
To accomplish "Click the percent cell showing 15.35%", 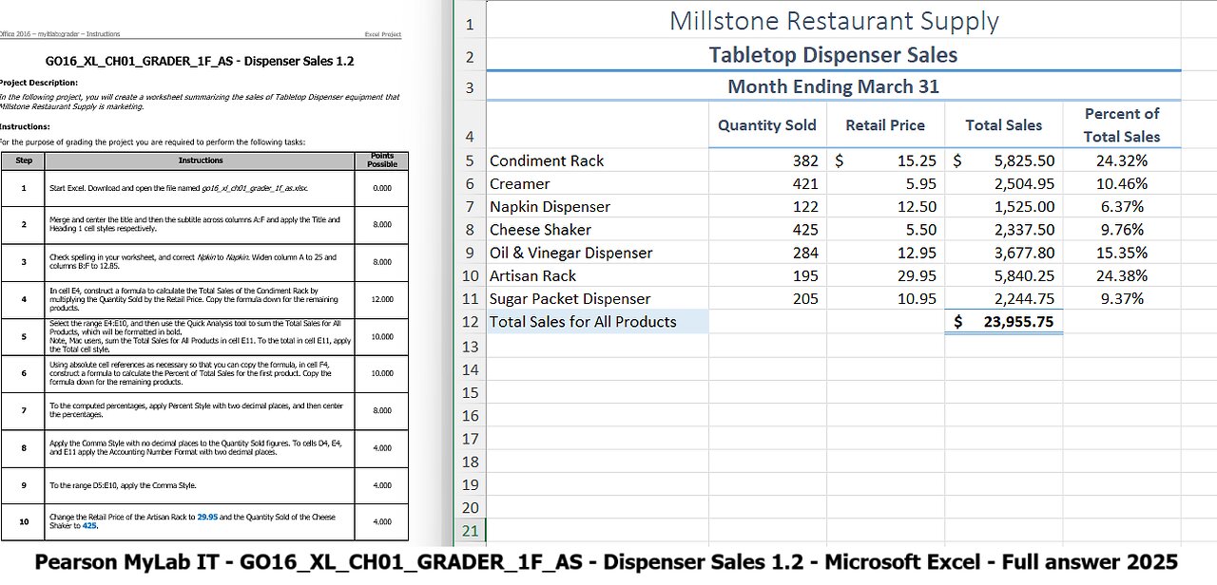I will coord(1122,253).
